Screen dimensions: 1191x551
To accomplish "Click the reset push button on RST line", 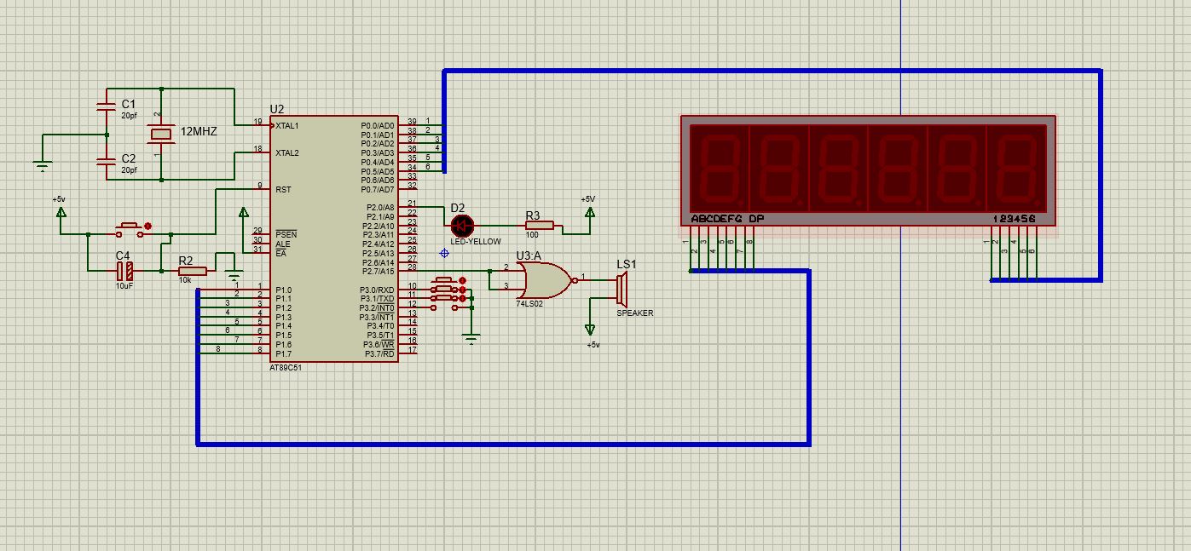I will 130,229.
